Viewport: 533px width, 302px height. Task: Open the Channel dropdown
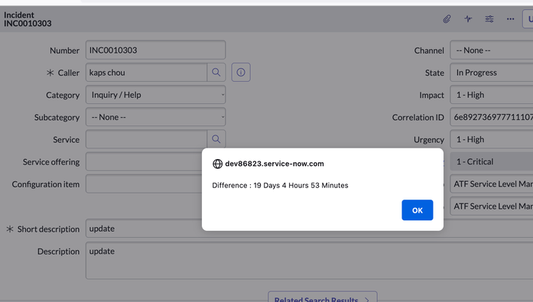click(x=492, y=50)
